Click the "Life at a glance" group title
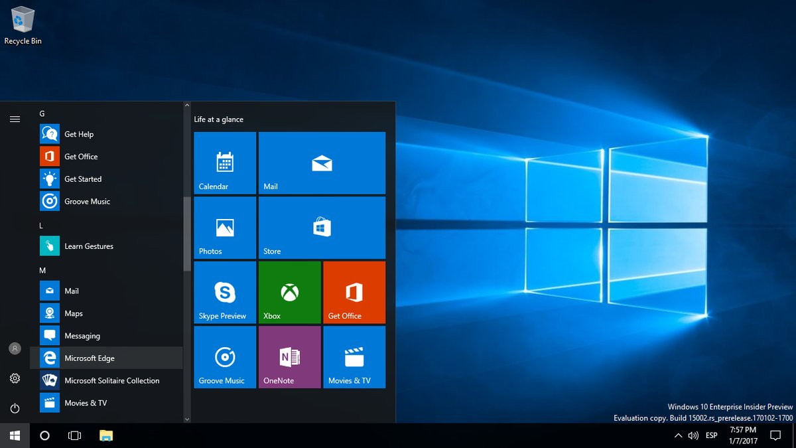The image size is (796, 448). [x=219, y=119]
